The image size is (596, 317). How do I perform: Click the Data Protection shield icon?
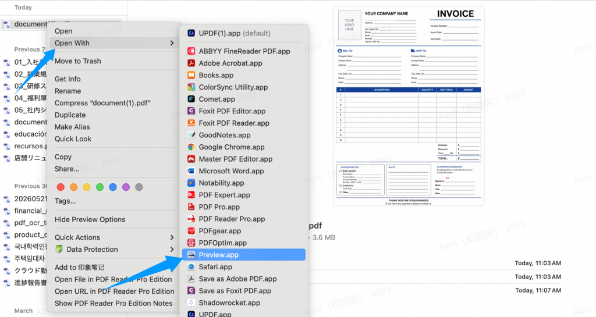point(59,250)
